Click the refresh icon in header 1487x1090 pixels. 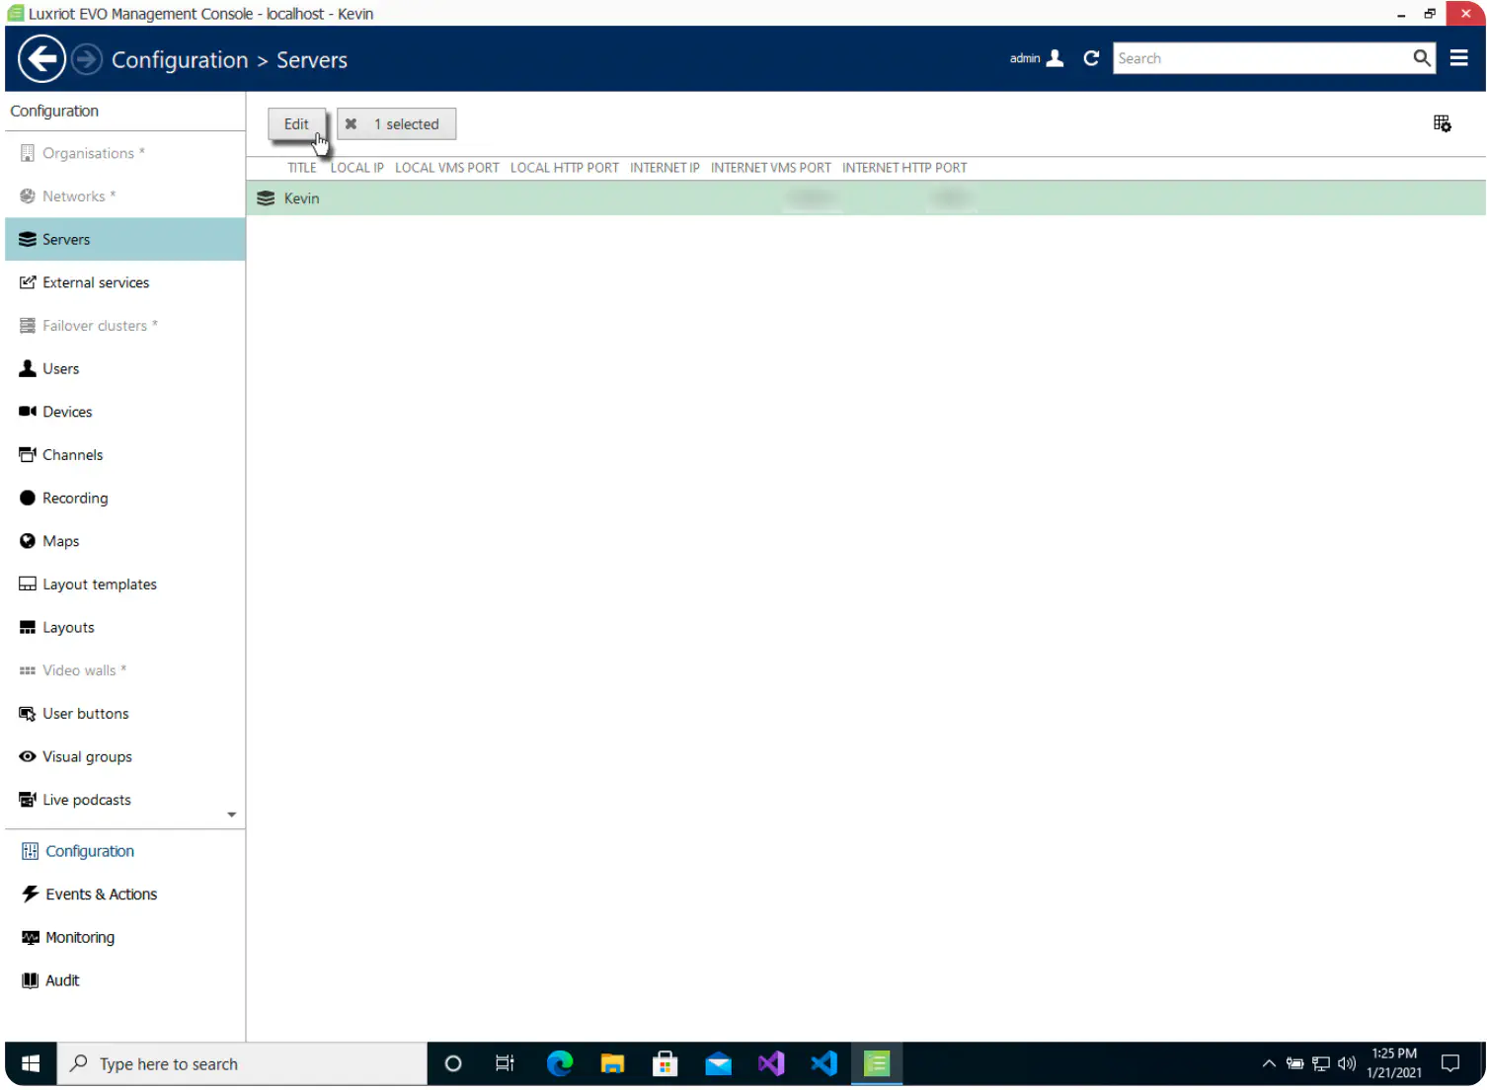(1091, 58)
